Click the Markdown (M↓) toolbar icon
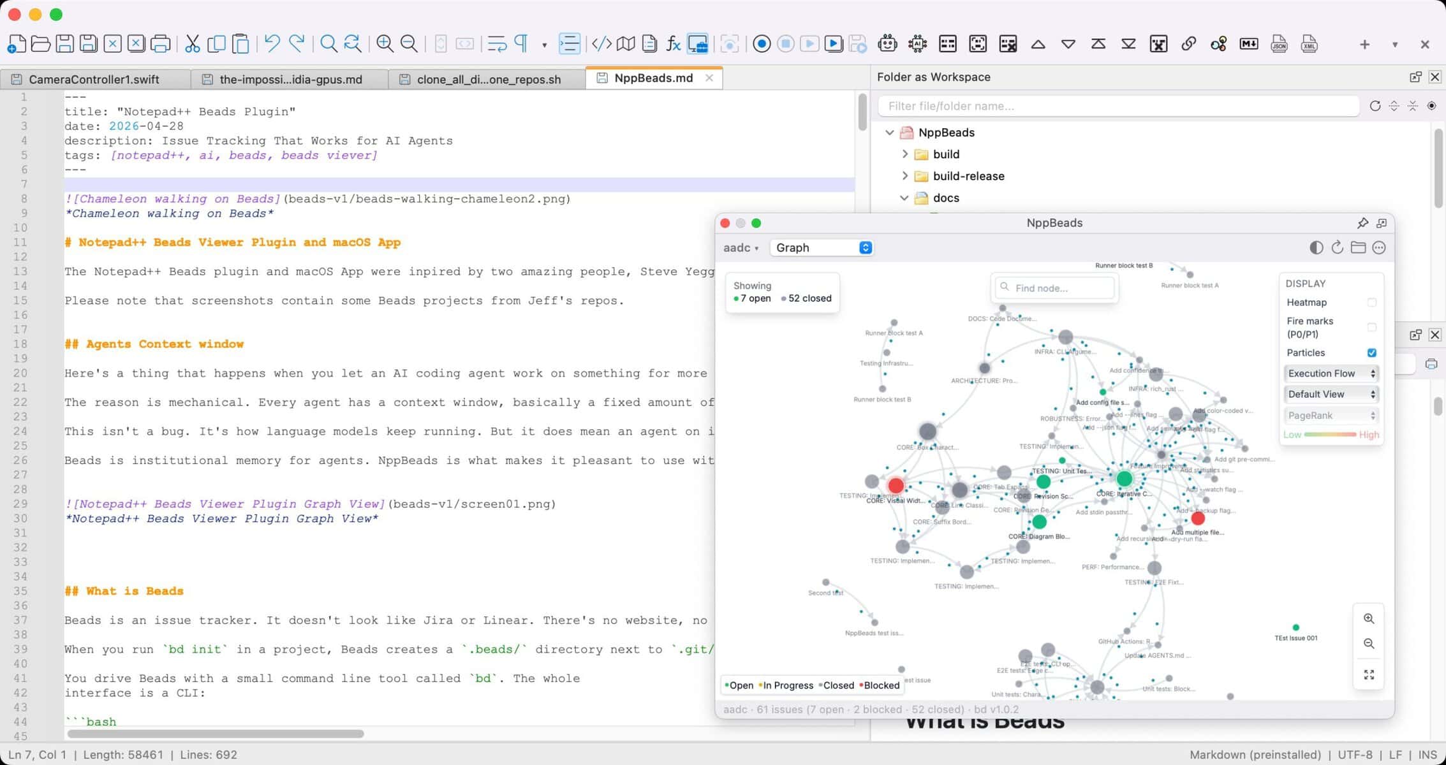1446x765 pixels. (1248, 44)
